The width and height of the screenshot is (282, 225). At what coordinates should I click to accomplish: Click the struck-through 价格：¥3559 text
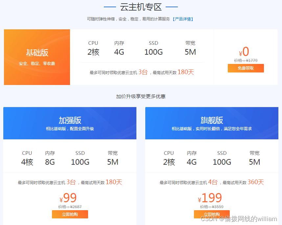(x=212, y=207)
